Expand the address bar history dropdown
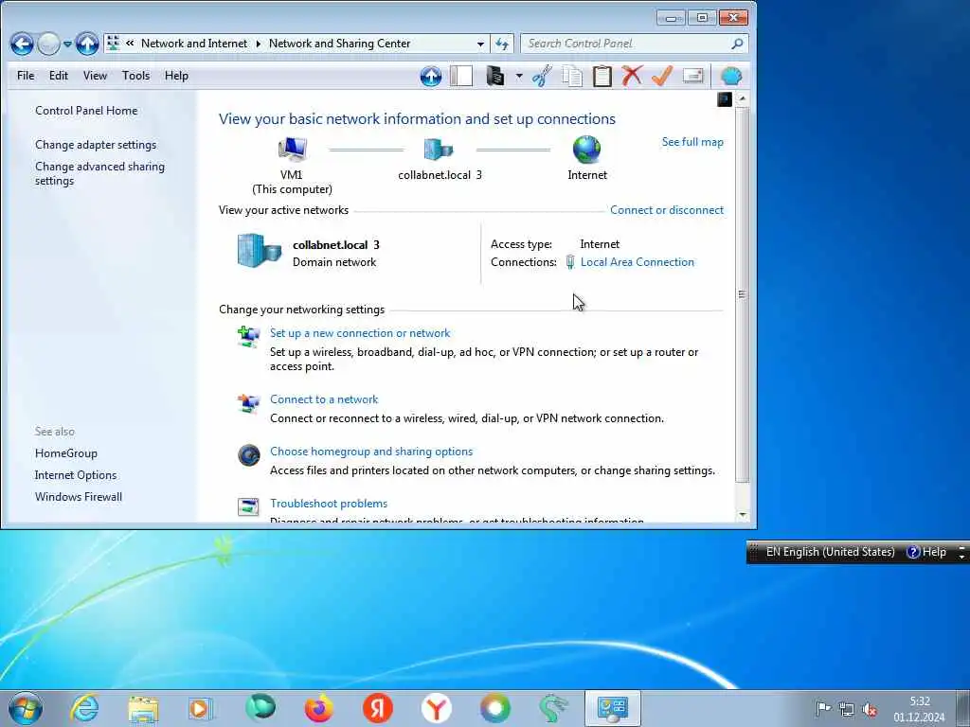The height and width of the screenshot is (727, 970). 480,44
